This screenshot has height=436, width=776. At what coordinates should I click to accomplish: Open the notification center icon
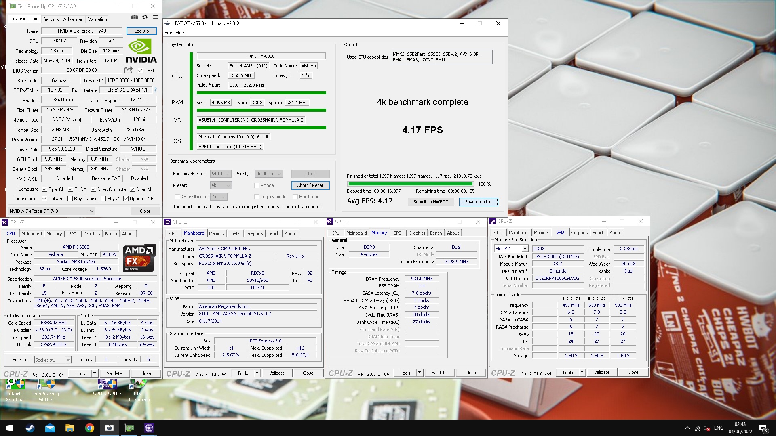tap(763, 428)
